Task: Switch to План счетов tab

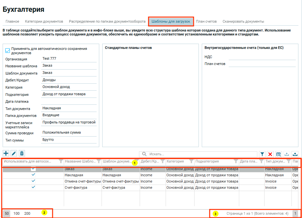Action: (206, 21)
